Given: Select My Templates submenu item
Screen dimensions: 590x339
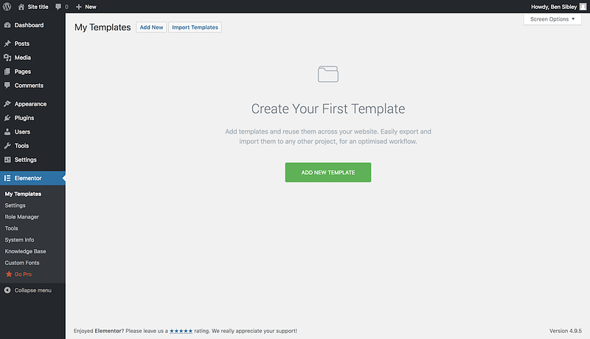Looking at the screenshot, I should (23, 194).
